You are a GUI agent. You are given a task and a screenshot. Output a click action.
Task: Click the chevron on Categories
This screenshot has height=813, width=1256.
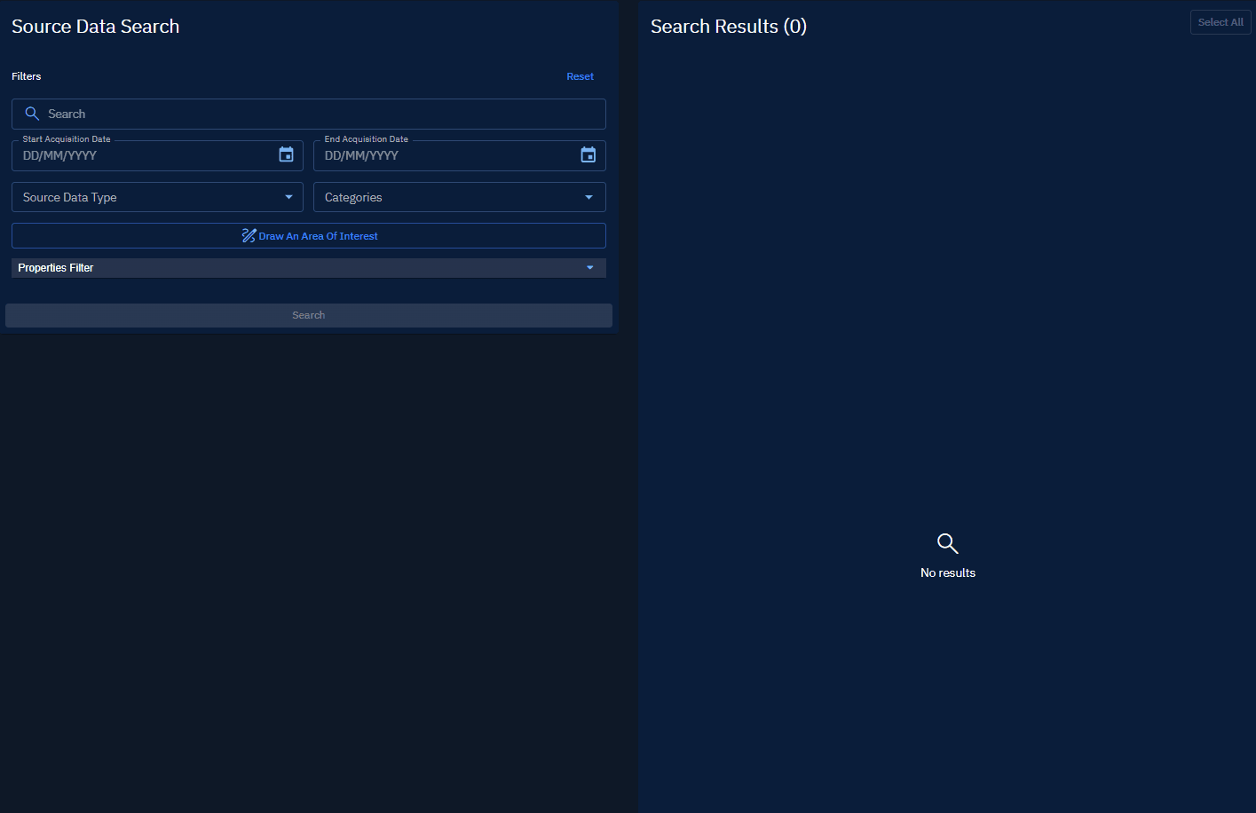click(589, 196)
